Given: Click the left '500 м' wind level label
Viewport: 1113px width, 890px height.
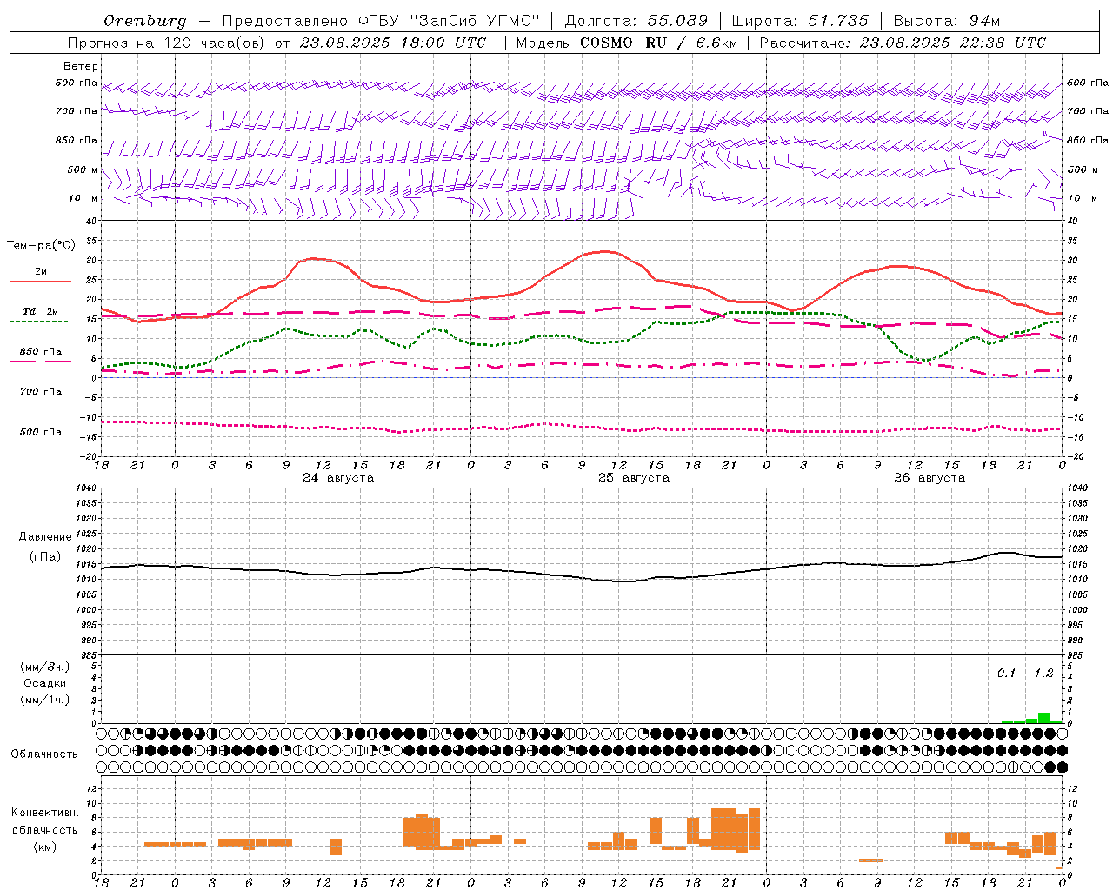Looking at the screenshot, I should (83, 169).
